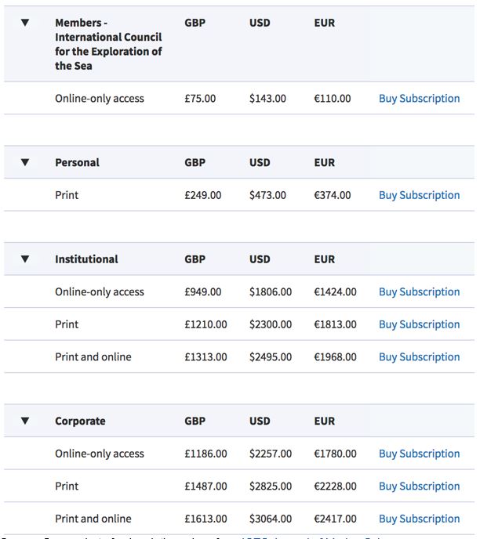Buy Institutional online-only access subscription
The width and height of the screenshot is (480, 539).
[x=419, y=292]
